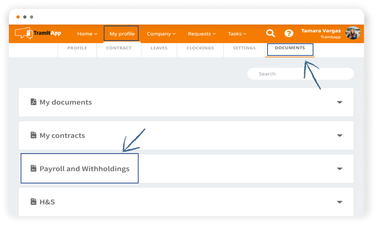Click the help question mark icon
377x225 pixels.
point(289,33)
